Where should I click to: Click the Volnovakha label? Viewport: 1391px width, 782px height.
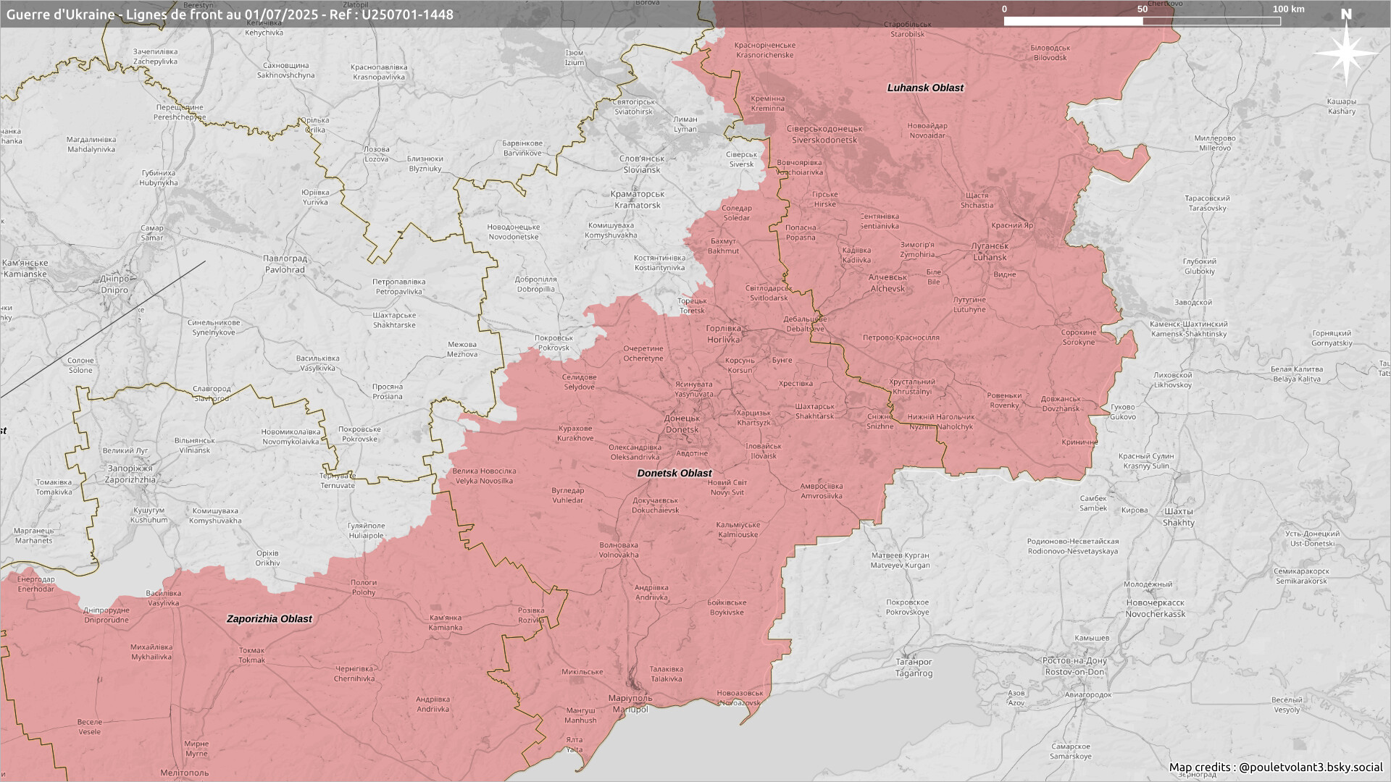click(x=619, y=550)
